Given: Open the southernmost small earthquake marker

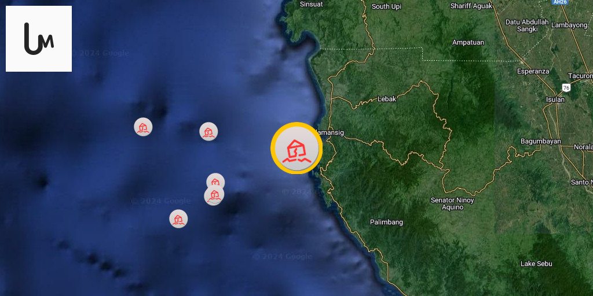Looking at the screenshot, I should 178,219.
